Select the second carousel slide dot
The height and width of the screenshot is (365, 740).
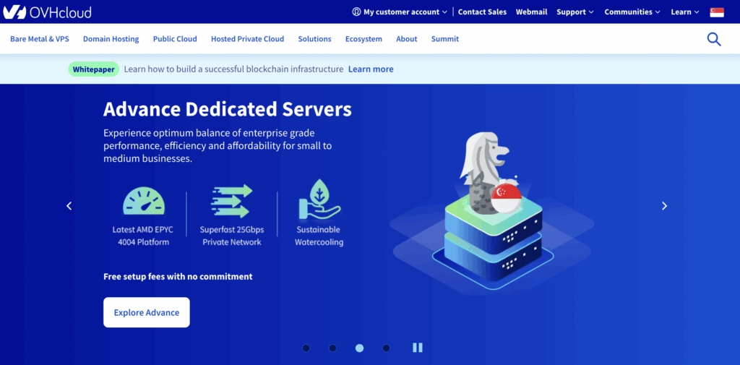tap(332, 348)
